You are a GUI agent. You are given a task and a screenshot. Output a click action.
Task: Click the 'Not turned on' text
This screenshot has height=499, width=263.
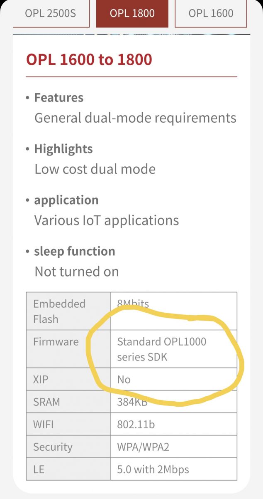(x=77, y=272)
